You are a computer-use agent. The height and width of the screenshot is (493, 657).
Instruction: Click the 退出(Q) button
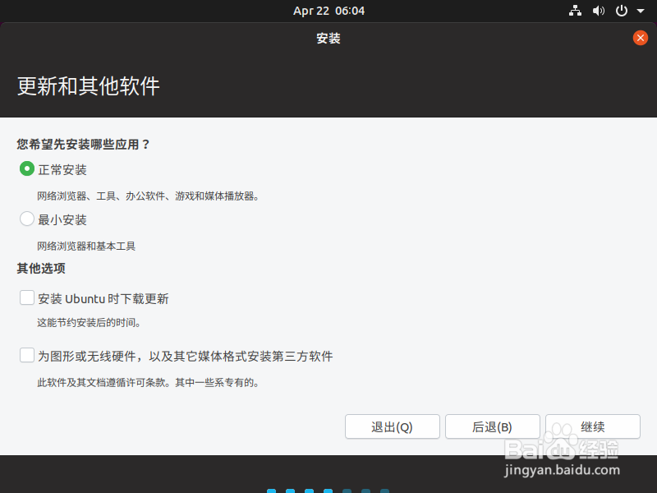[393, 426]
